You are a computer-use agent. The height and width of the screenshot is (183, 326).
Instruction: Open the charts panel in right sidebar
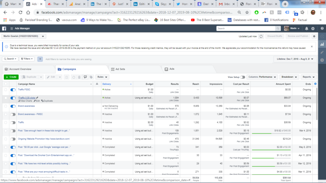(x=322, y=44)
